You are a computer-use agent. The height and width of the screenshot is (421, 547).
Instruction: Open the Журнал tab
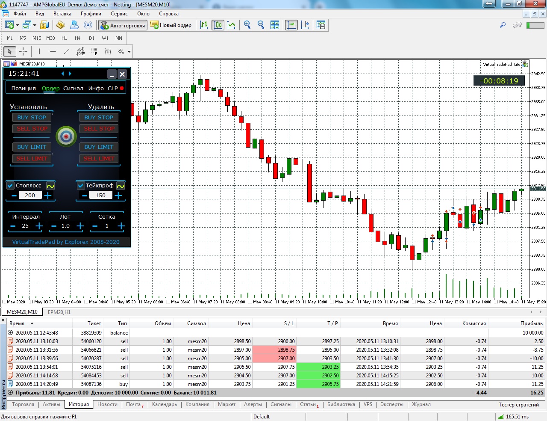421,404
